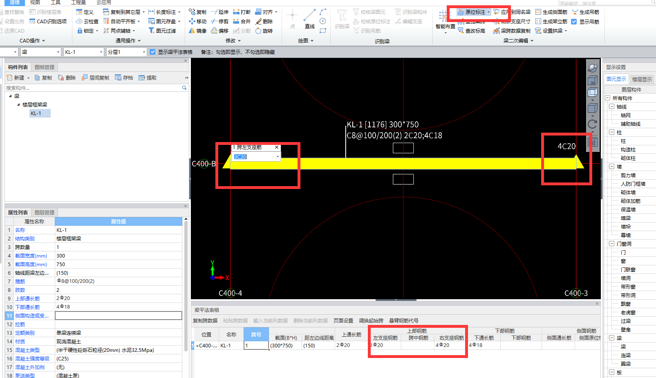Viewport: 656px width, 378px height.
Task: Switch to the 工程量 ribbon tab
Action: [78, 2]
